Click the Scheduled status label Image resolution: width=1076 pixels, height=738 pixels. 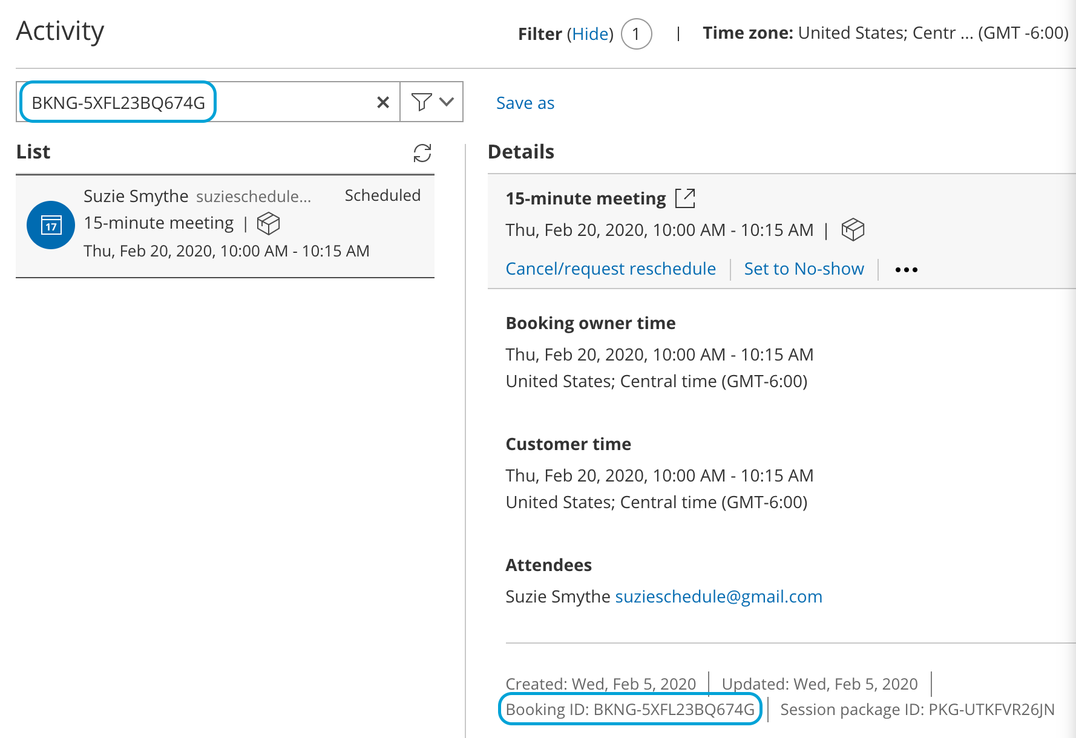(x=382, y=195)
